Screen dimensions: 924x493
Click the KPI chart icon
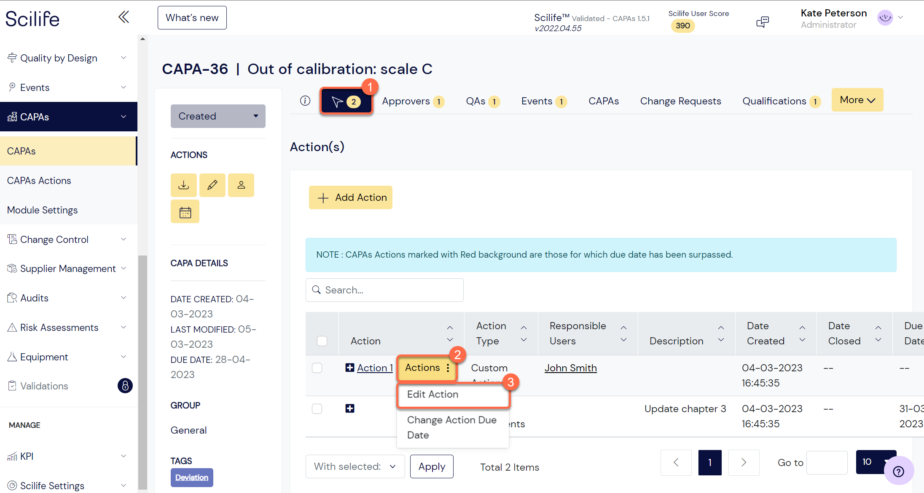12,456
